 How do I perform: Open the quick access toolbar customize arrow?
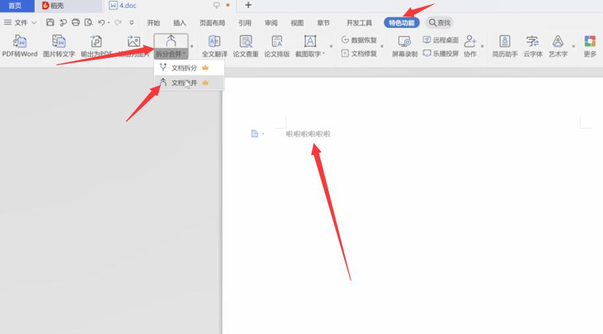pos(132,22)
